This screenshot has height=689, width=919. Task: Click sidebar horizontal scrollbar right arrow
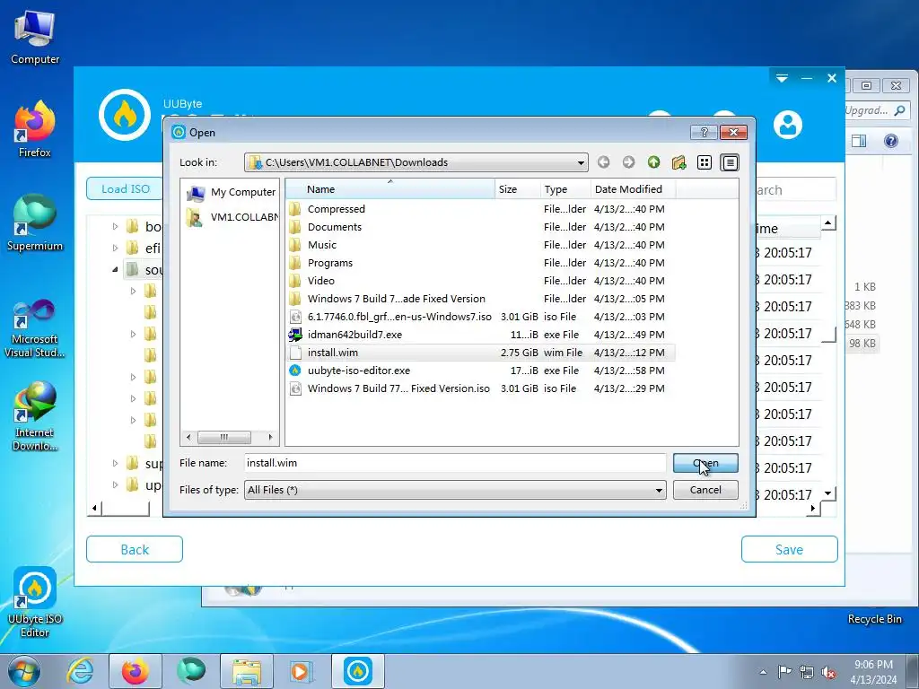270,437
